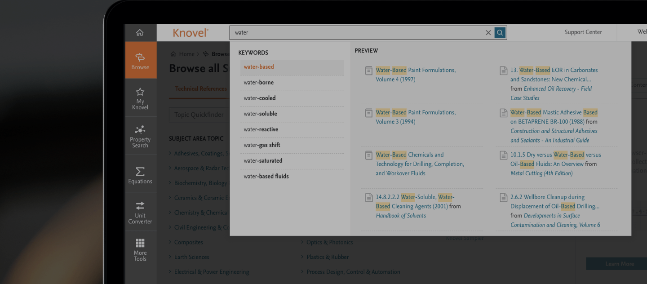Screen dimensions: 647x284
Task: Open 14.8.2.2.2 Water-Soluble Cleaning Agents result
Action: pos(416,202)
